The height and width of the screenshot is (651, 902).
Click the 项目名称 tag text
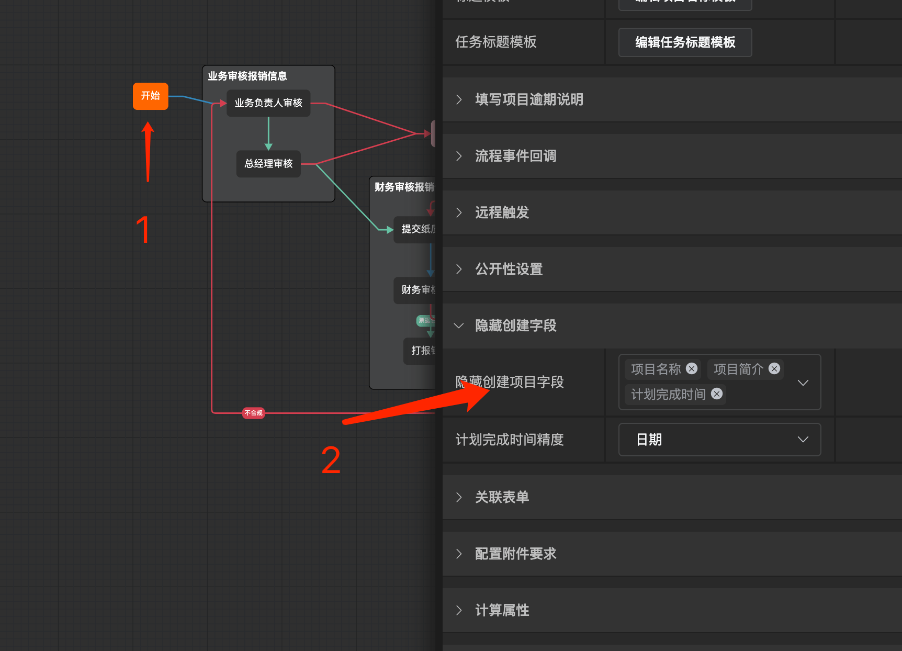pos(656,369)
